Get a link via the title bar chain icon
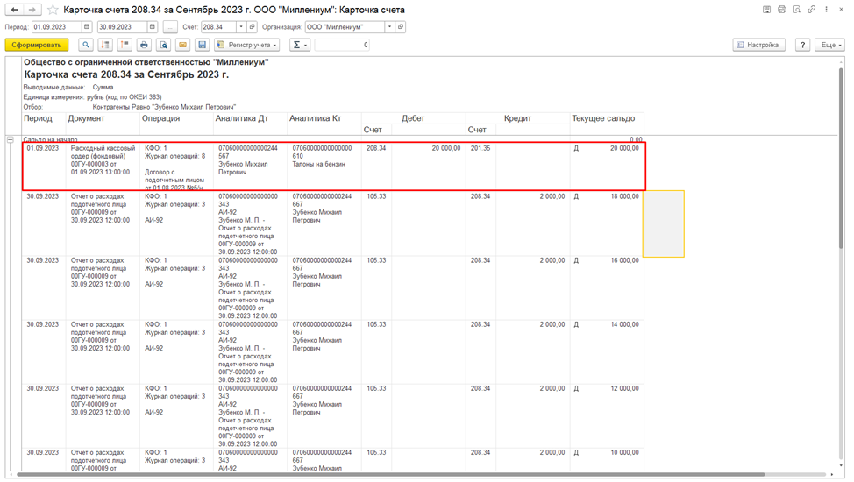The image size is (854, 482). tap(812, 10)
